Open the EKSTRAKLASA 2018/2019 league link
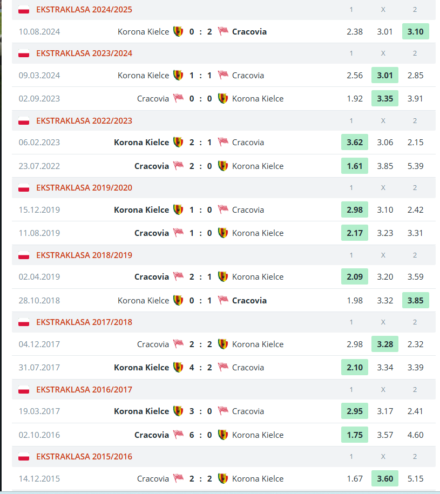The height and width of the screenshot is (494, 440). coord(84,255)
